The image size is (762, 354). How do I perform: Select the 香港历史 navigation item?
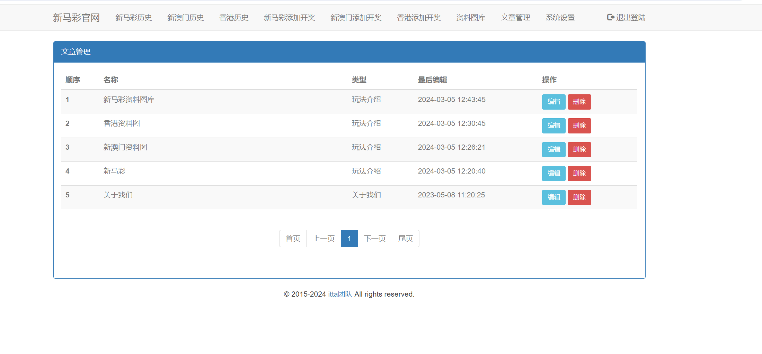pos(234,18)
